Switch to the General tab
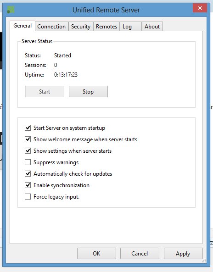Viewport: 213px width, 272px height. [x=22, y=26]
